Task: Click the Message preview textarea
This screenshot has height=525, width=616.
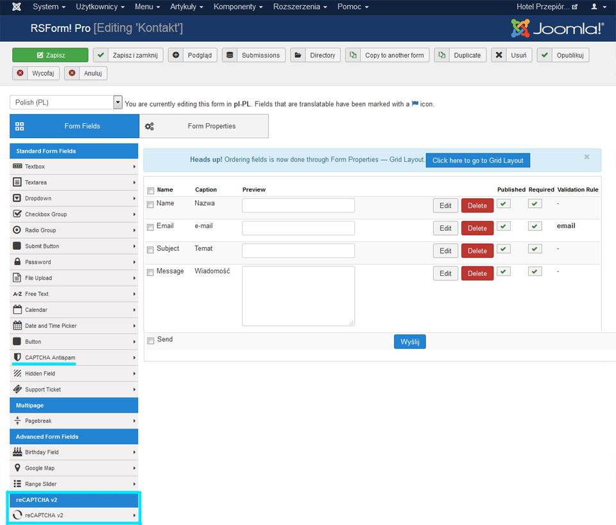Action: tap(298, 296)
